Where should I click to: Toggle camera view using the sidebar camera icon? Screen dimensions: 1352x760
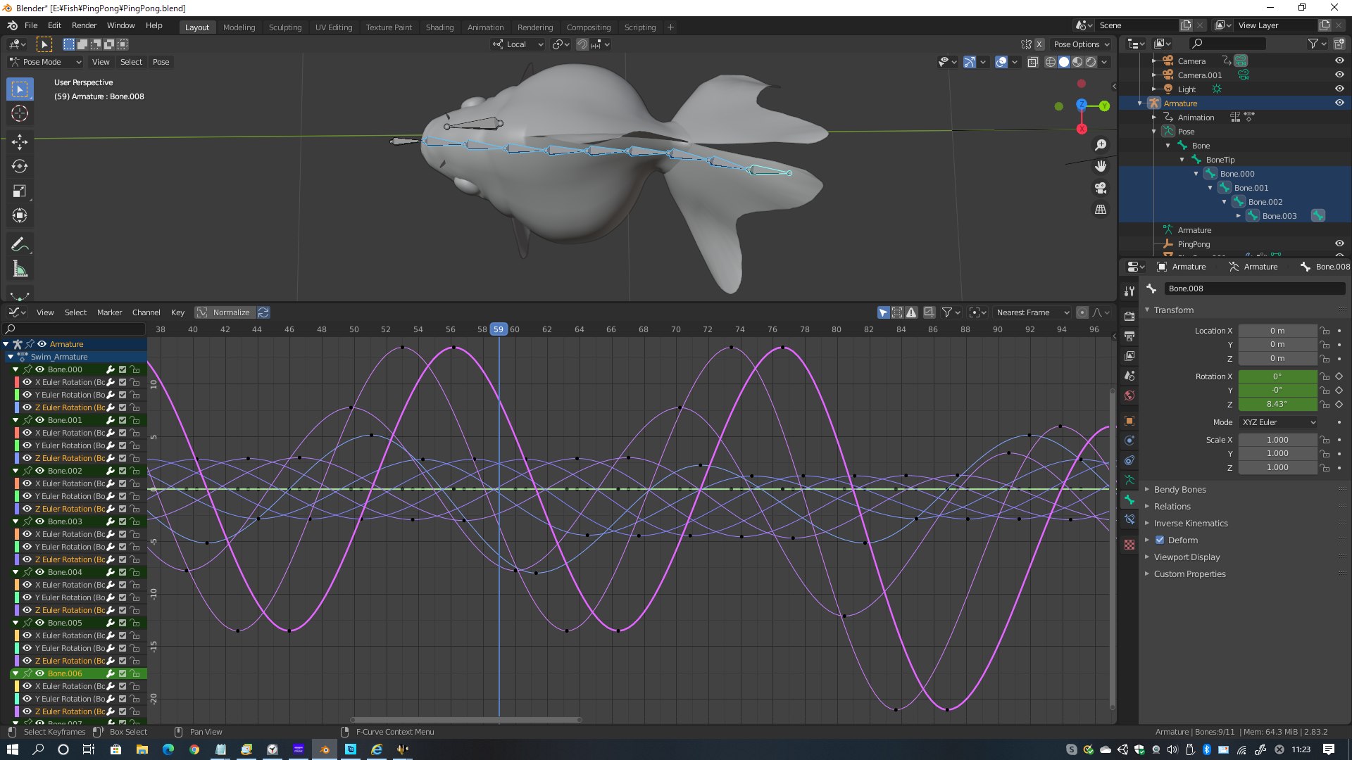(x=1101, y=188)
